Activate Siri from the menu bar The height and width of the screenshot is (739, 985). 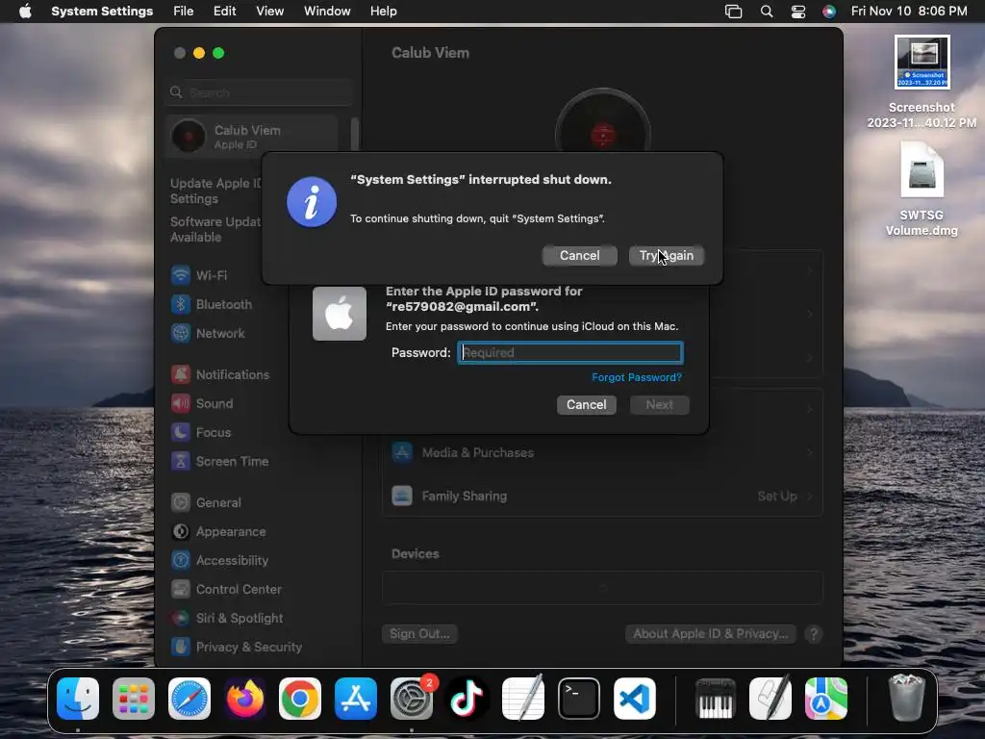coord(829,12)
